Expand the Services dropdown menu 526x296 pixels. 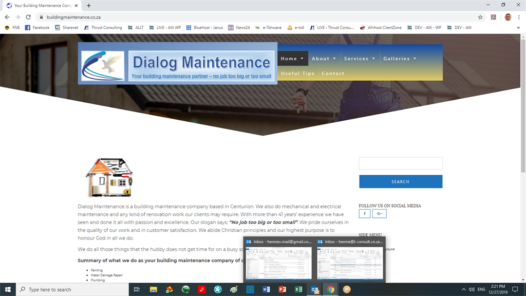point(360,59)
